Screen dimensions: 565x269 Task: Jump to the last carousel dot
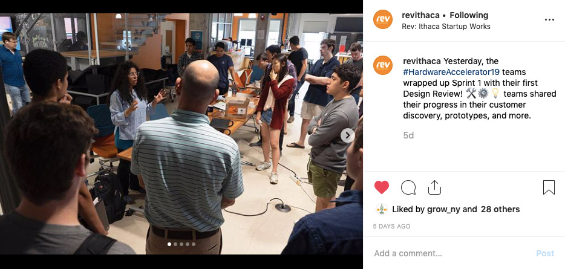coord(194,244)
